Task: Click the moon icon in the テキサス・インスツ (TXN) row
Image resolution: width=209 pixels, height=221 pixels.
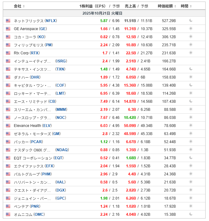Action: pos(191,69)
